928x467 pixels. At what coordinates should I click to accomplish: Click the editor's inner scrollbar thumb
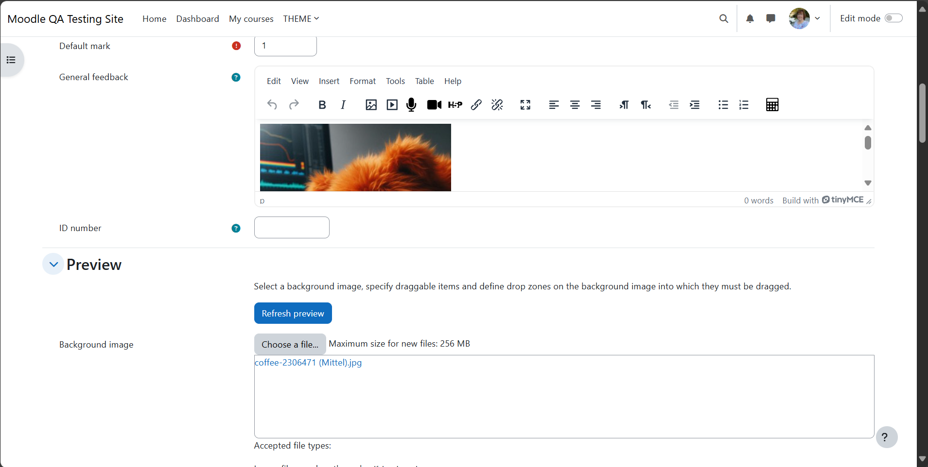coord(868,143)
